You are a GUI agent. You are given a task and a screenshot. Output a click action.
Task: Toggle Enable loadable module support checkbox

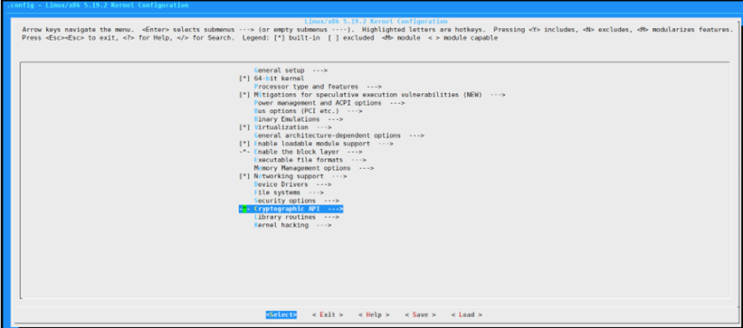(x=244, y=144)
